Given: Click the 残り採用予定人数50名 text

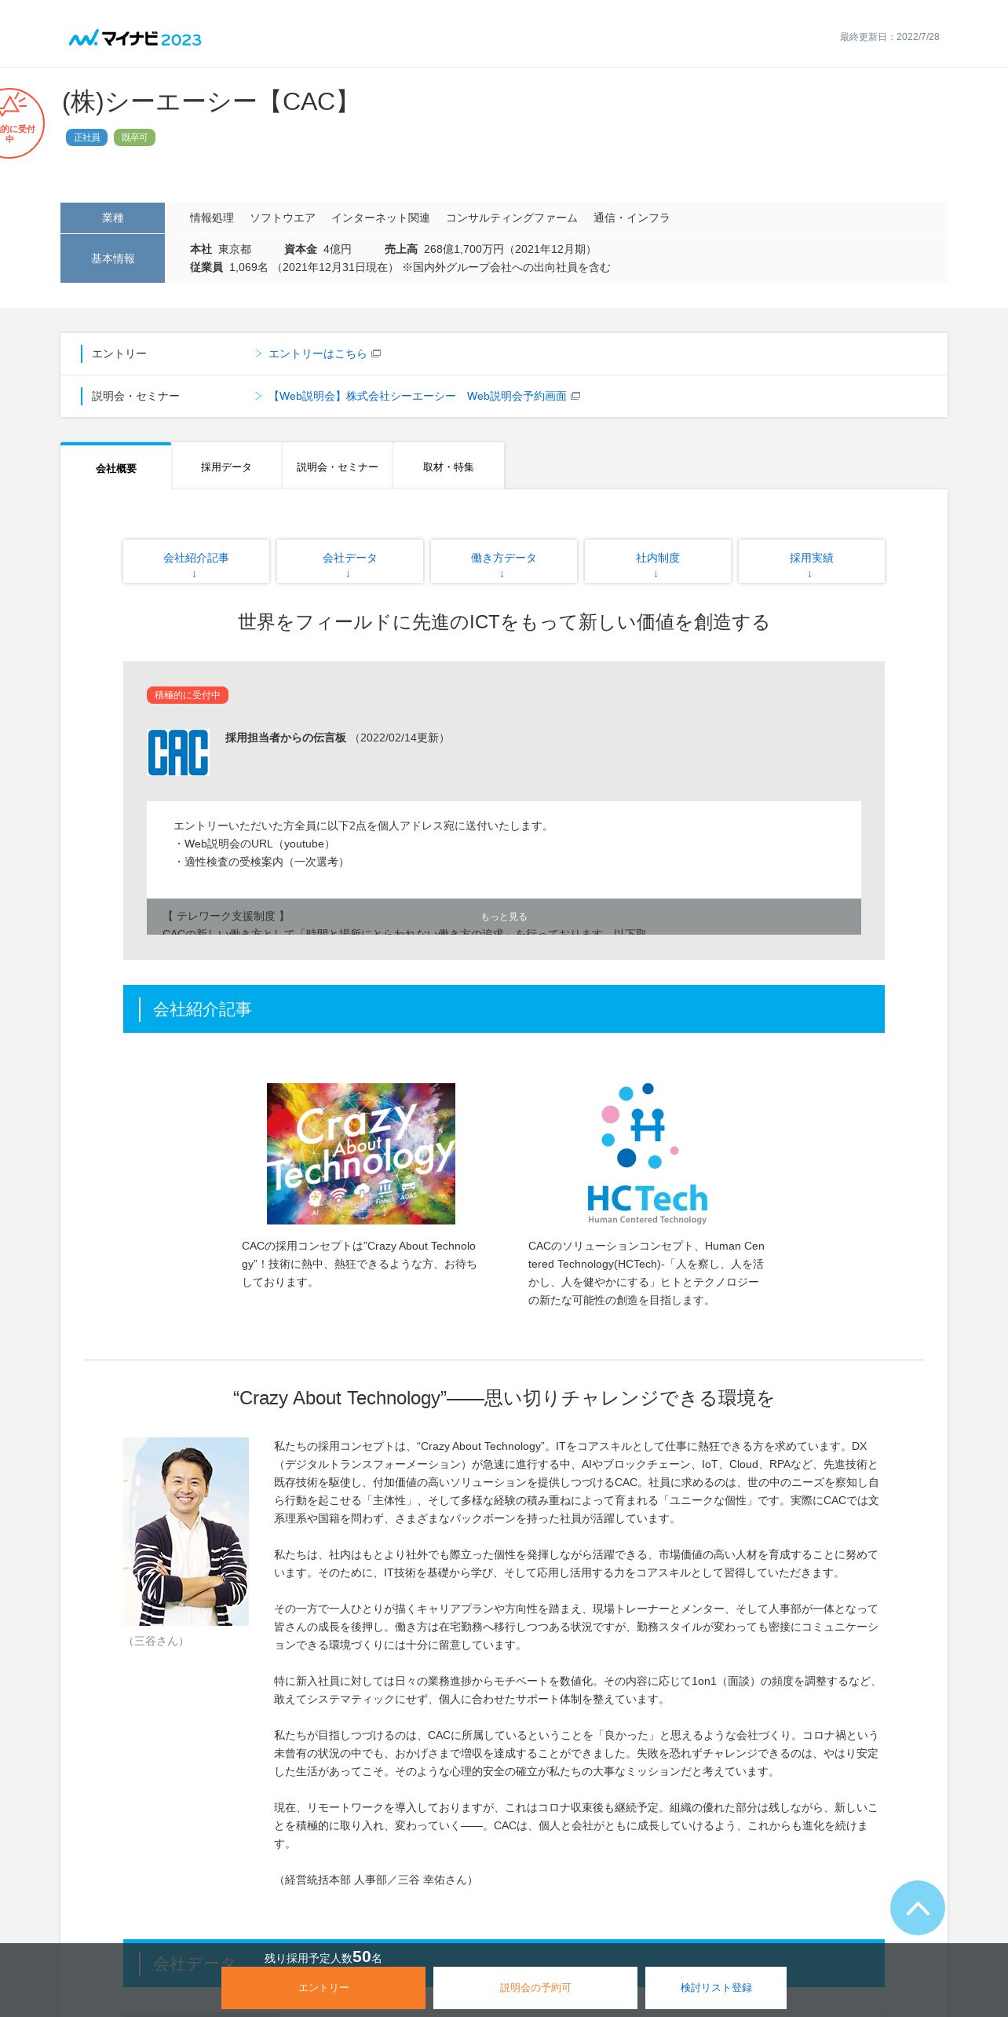Looking at the screenshot, I should (x=323, y=1957).
